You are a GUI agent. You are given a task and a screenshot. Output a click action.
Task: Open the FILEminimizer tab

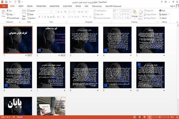(97, 6)
